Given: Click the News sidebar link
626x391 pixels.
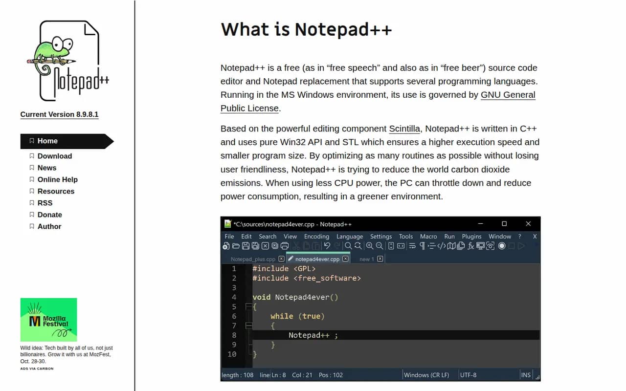Looking at the screenshot, I should [x=47, y=168].
